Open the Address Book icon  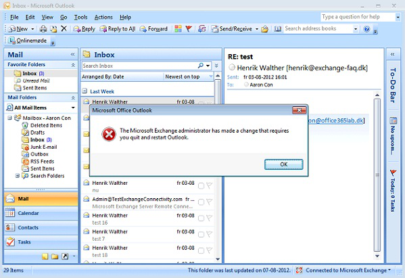[278, 28]
